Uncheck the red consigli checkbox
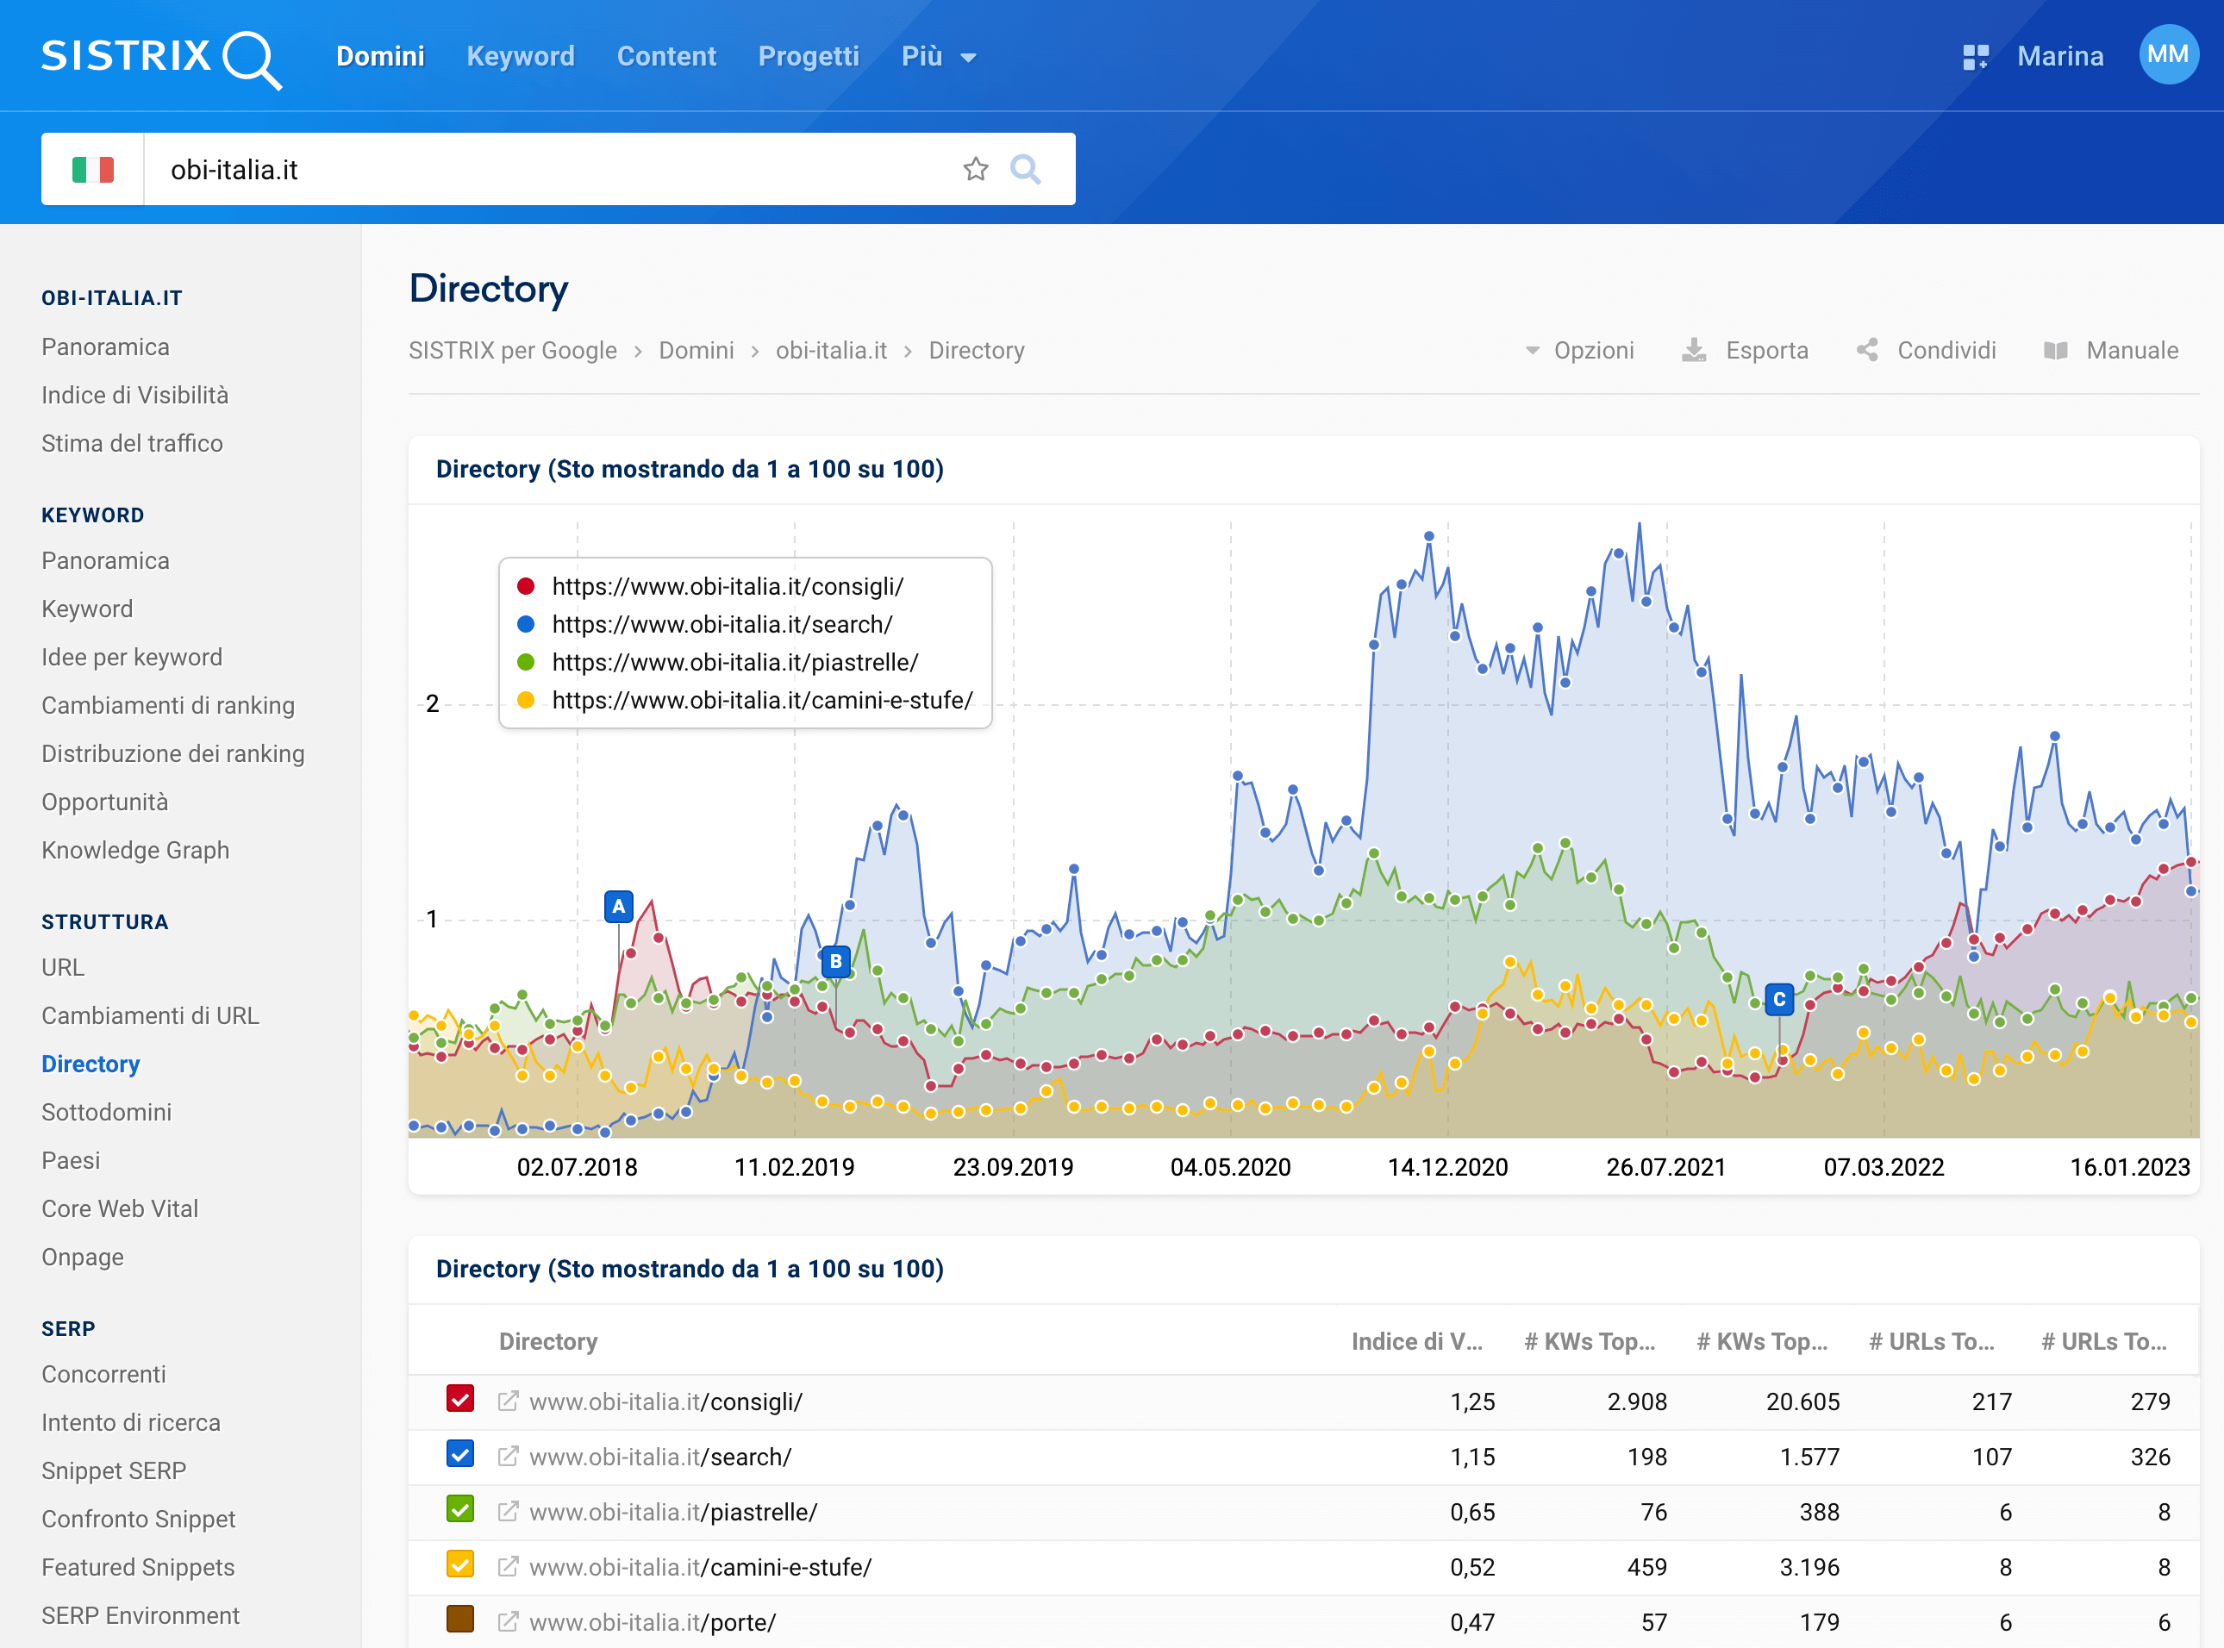This screenshot has width=2224, height=1648. (x=460, y=1399)
